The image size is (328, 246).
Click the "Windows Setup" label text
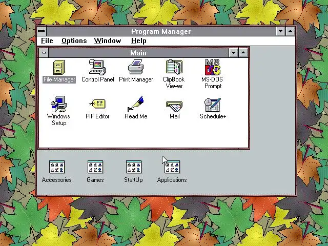pyautogui.click(x=58, y=119)
